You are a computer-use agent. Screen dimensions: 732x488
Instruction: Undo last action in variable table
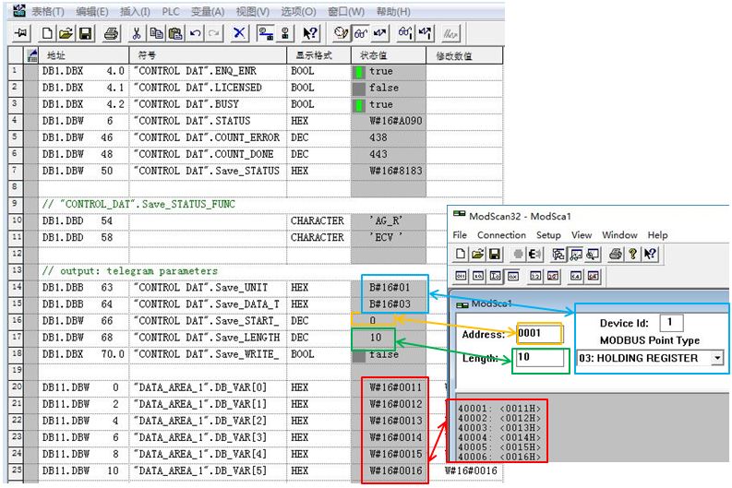(x=195, y=33)
